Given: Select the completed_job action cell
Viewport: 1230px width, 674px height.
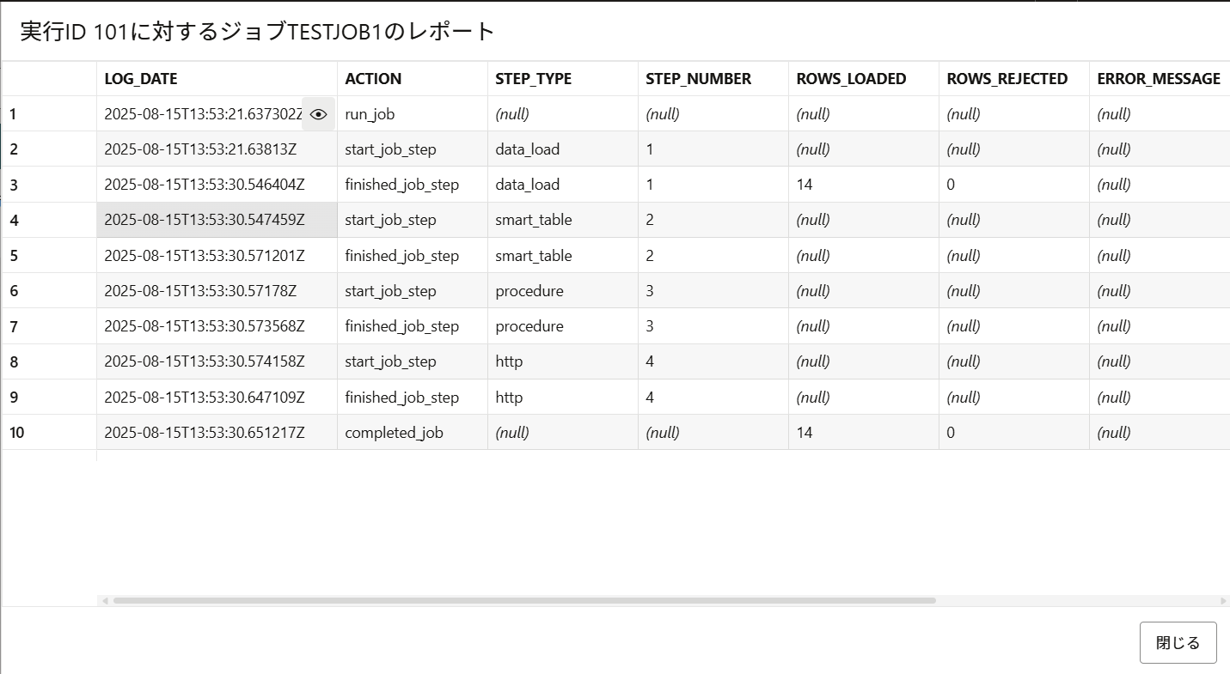Looking at the screenshot, I should (x=412, y=433).
